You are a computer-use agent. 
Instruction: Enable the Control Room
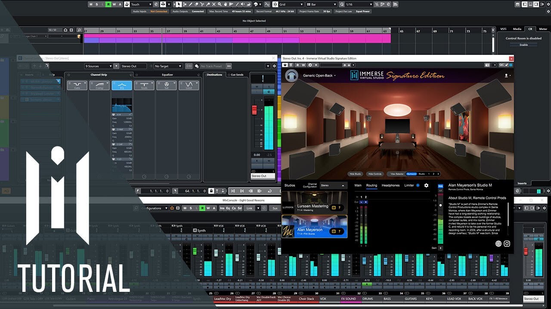click(523, 45)
